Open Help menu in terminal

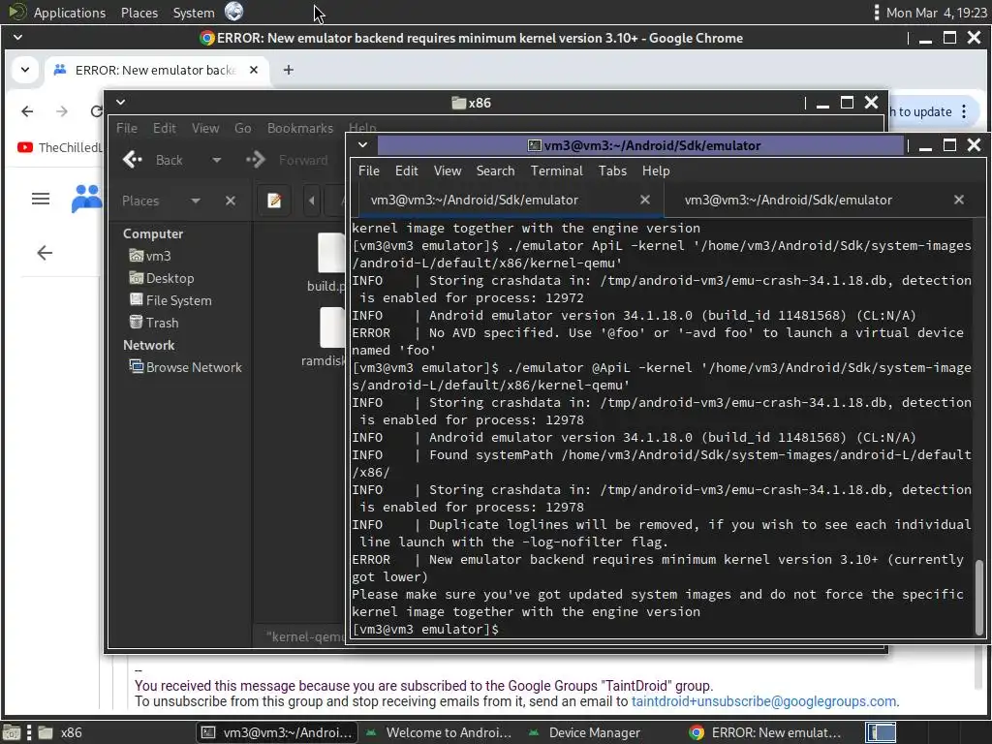pos(656,170)
